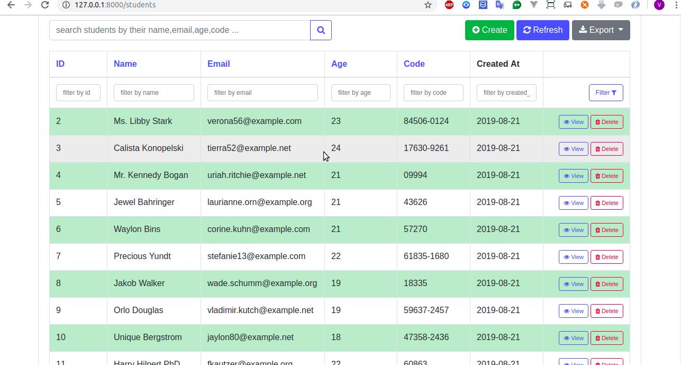Viewport: 681px width, 365px height.
Task: View Calista Konopelski's record
Action: pyautogui.click(x=574, y=149)
